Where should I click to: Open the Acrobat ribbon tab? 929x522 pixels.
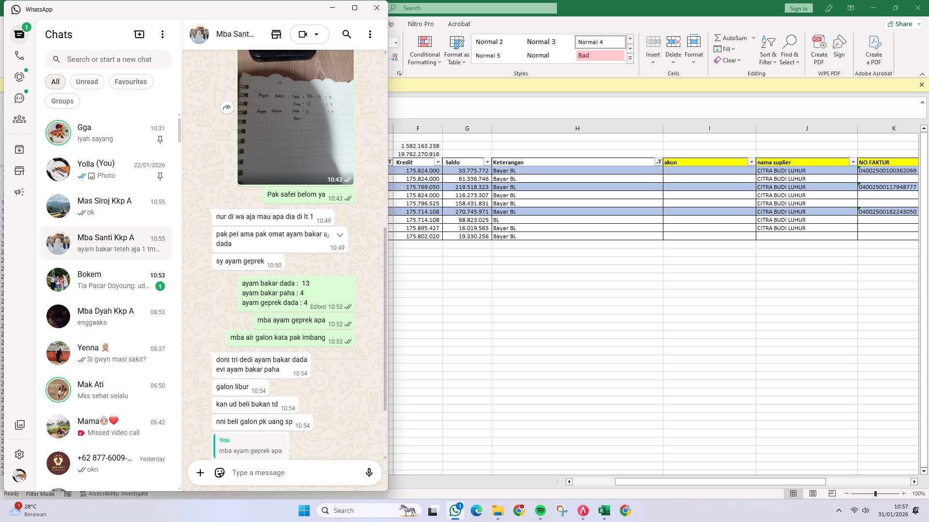(x=459, y=24)
